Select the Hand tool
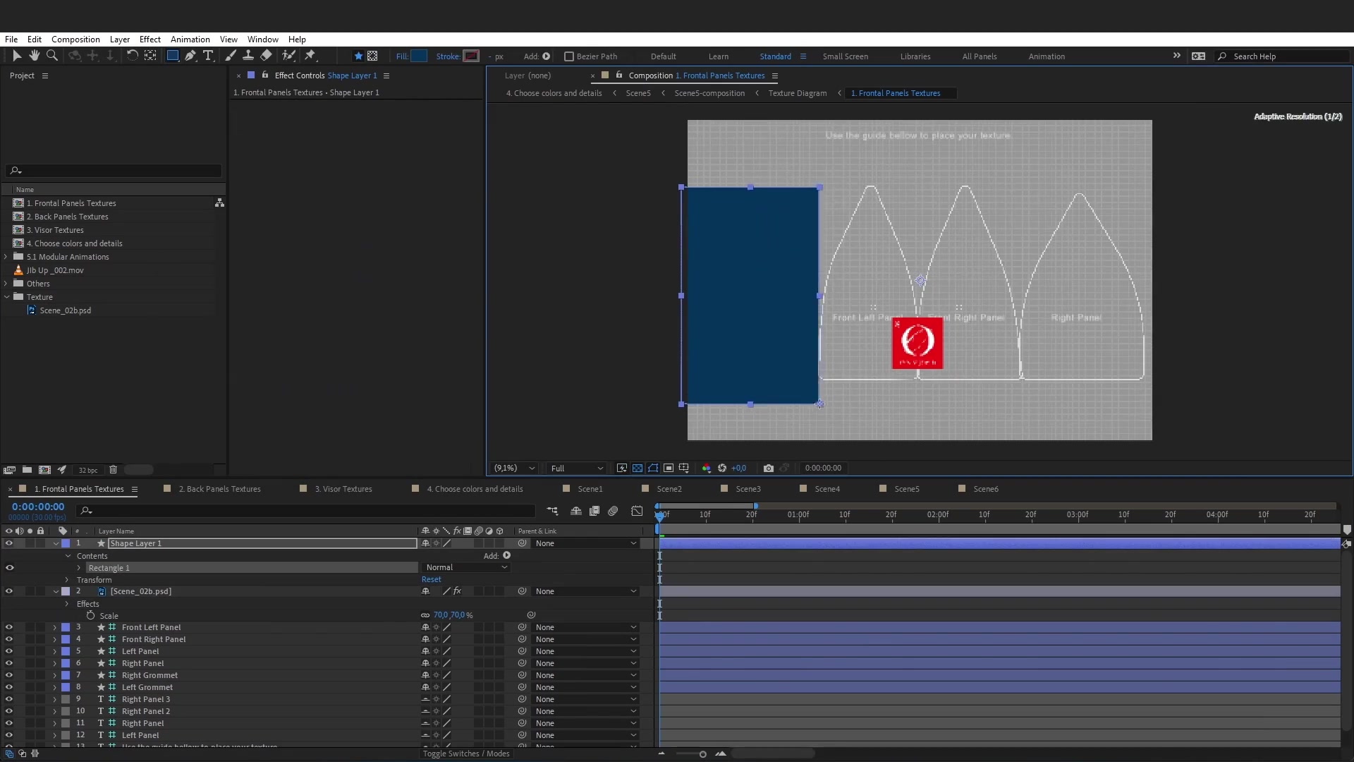The image size is (1354, 762). coord(34,56)
